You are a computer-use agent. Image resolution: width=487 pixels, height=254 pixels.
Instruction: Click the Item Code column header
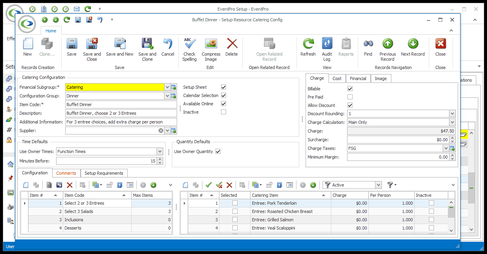[97, 195]
